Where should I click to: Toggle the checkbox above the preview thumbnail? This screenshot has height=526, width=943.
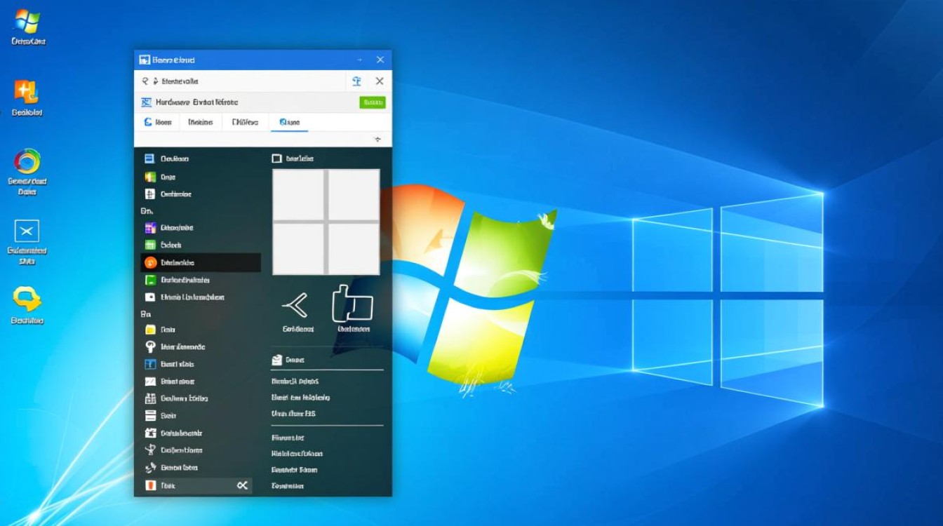tap(276, 158)
